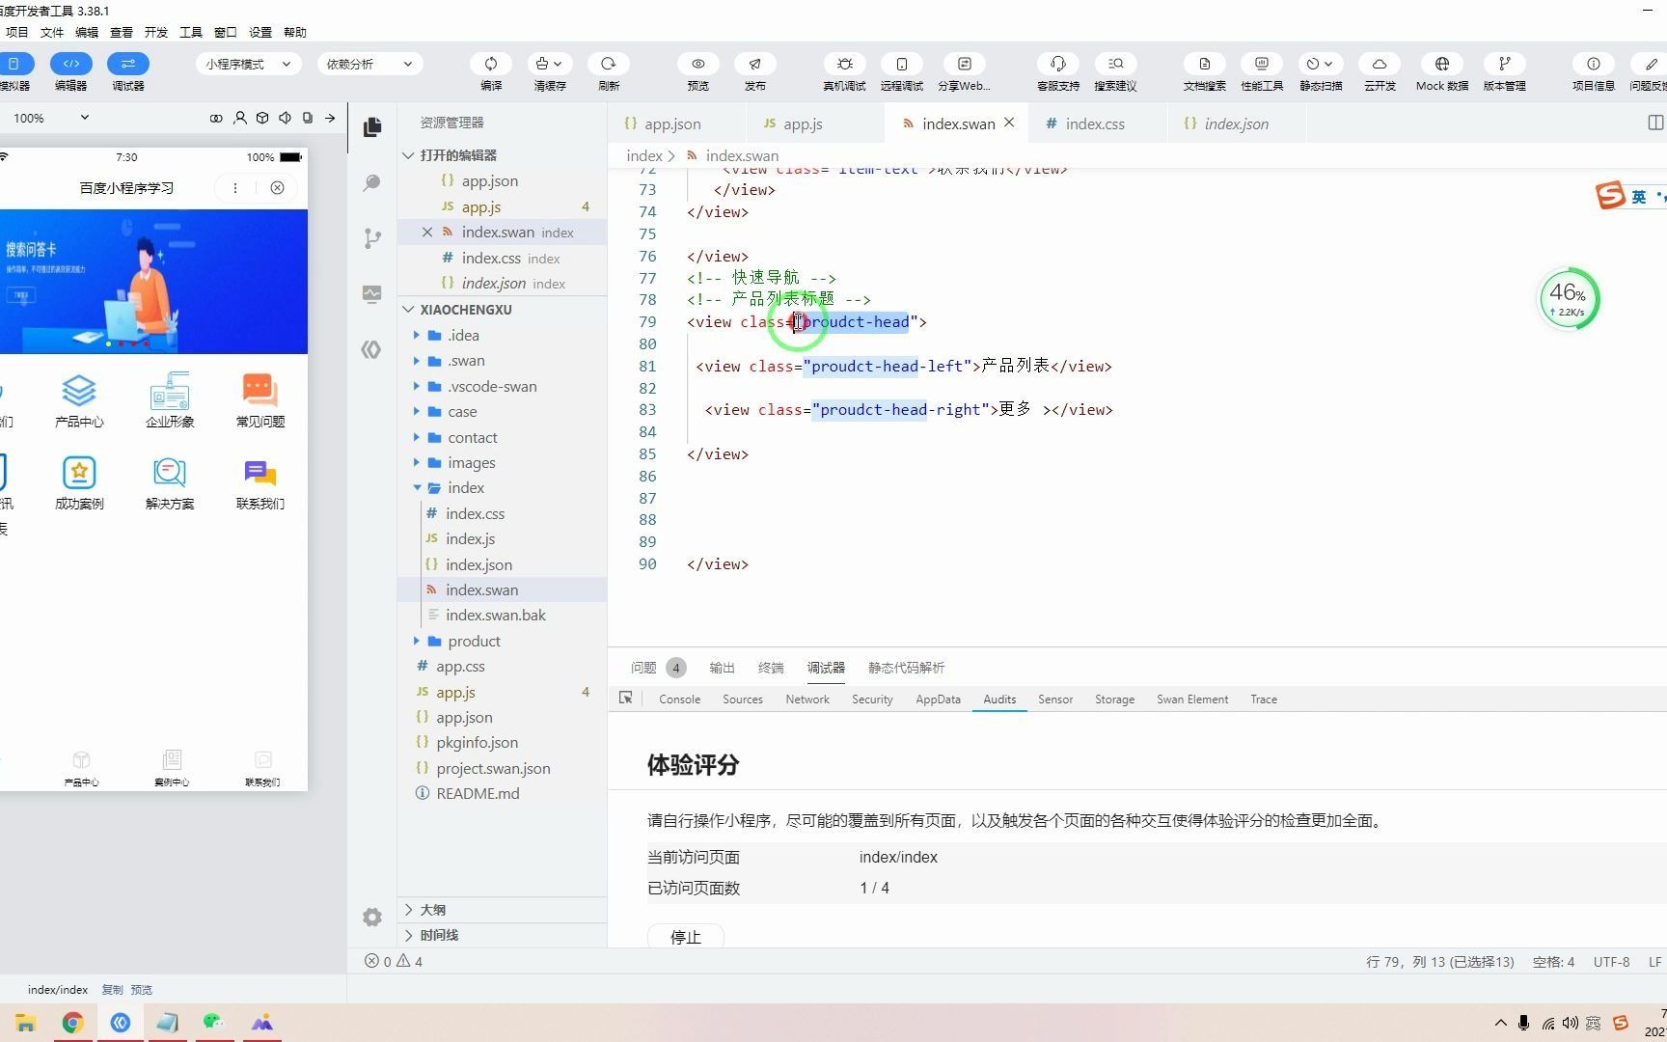This screenshot has width=1667, height=1042.
Task: Click the 停止 stop button
Action: click(686, 937)
